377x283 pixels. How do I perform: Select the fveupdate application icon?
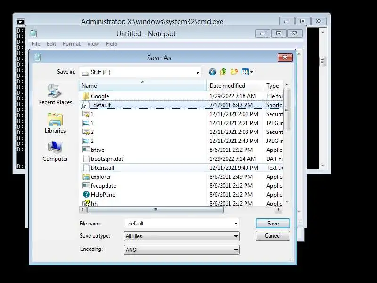(86, 185)
